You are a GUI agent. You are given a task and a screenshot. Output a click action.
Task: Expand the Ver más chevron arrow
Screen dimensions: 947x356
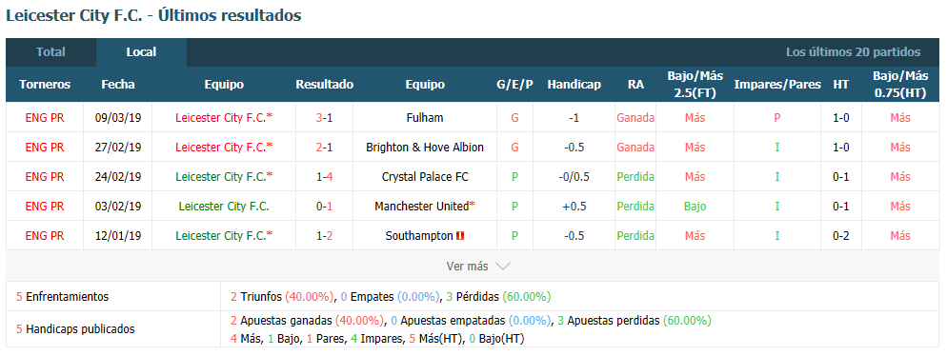[x=502, y=267]
